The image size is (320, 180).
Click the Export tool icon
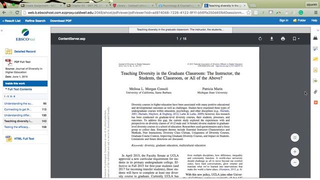tap(315, 81)
